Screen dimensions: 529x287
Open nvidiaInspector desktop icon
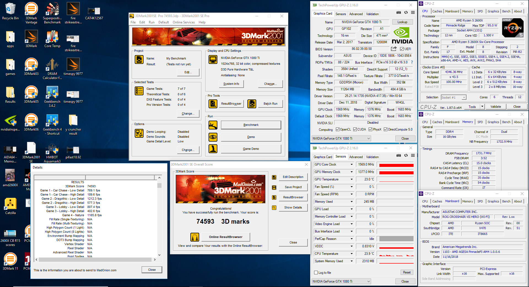pyautogui.click(x=10, y=122)
